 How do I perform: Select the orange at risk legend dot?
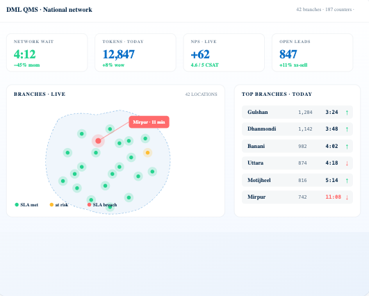pyautogui.click(x=51, y=205)
